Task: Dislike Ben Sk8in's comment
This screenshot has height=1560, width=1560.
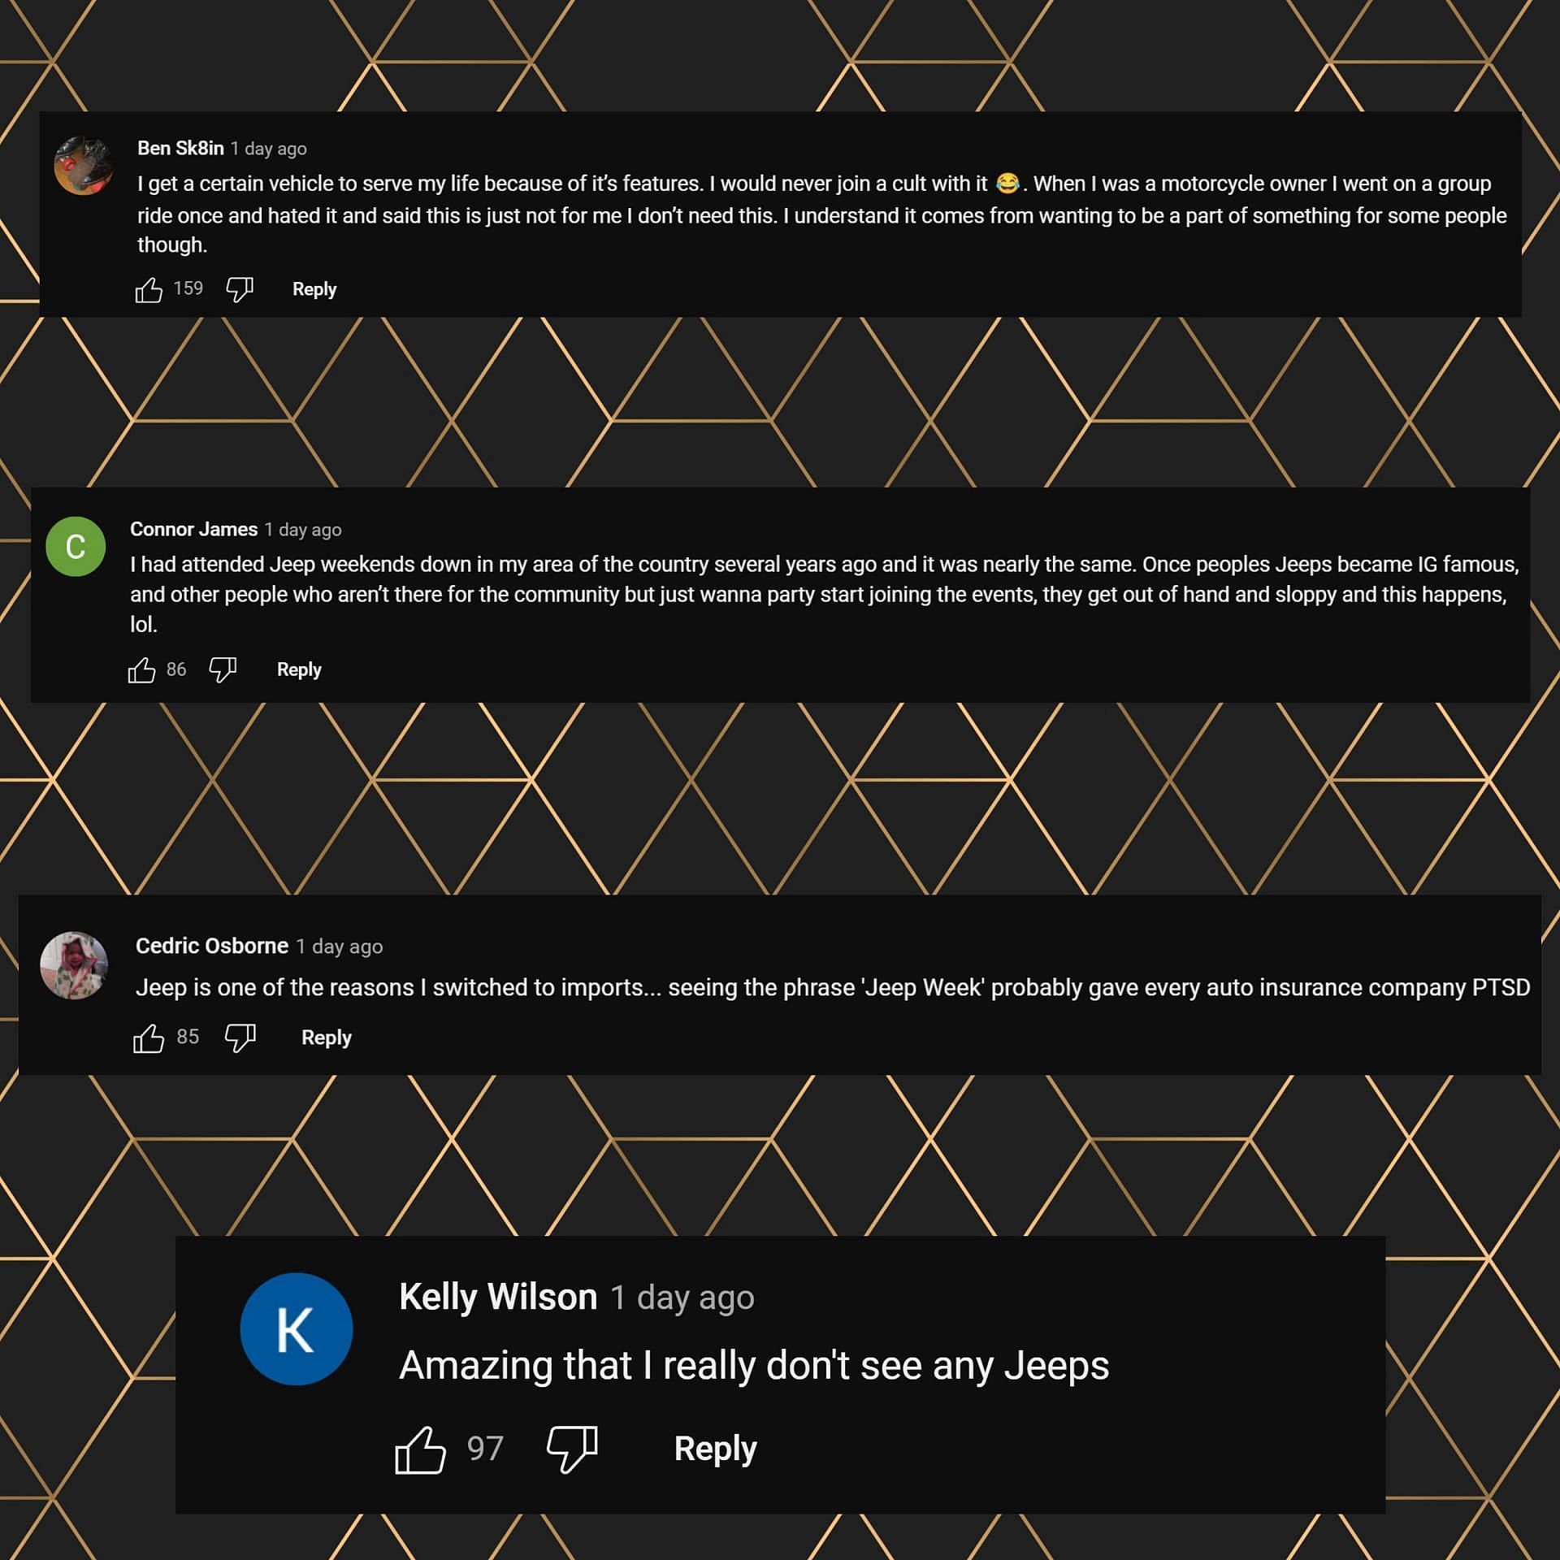Action: coord(240,289)
